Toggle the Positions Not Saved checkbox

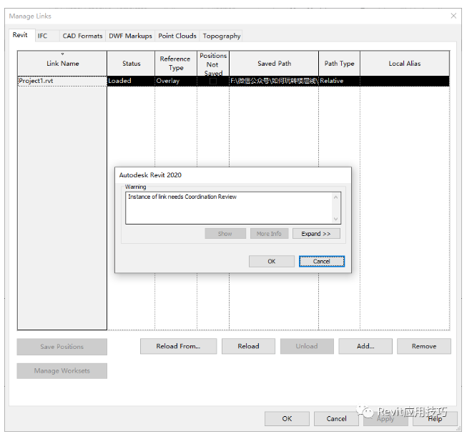click(x=213, y=82)
